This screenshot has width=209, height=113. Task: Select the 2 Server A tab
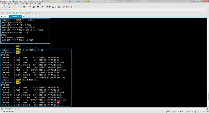pyautogui.click(x=15, y=16)
